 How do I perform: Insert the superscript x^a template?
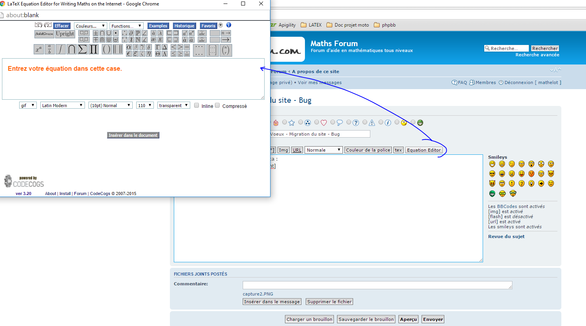(x=38, y=49)
